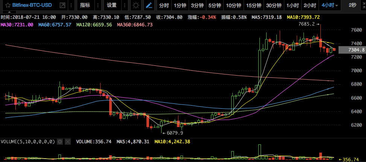The width and height of the screenshot is (366, 162).
Task: Click the volume MA10:4,242.38 value
Action: (x=172, y=141)
